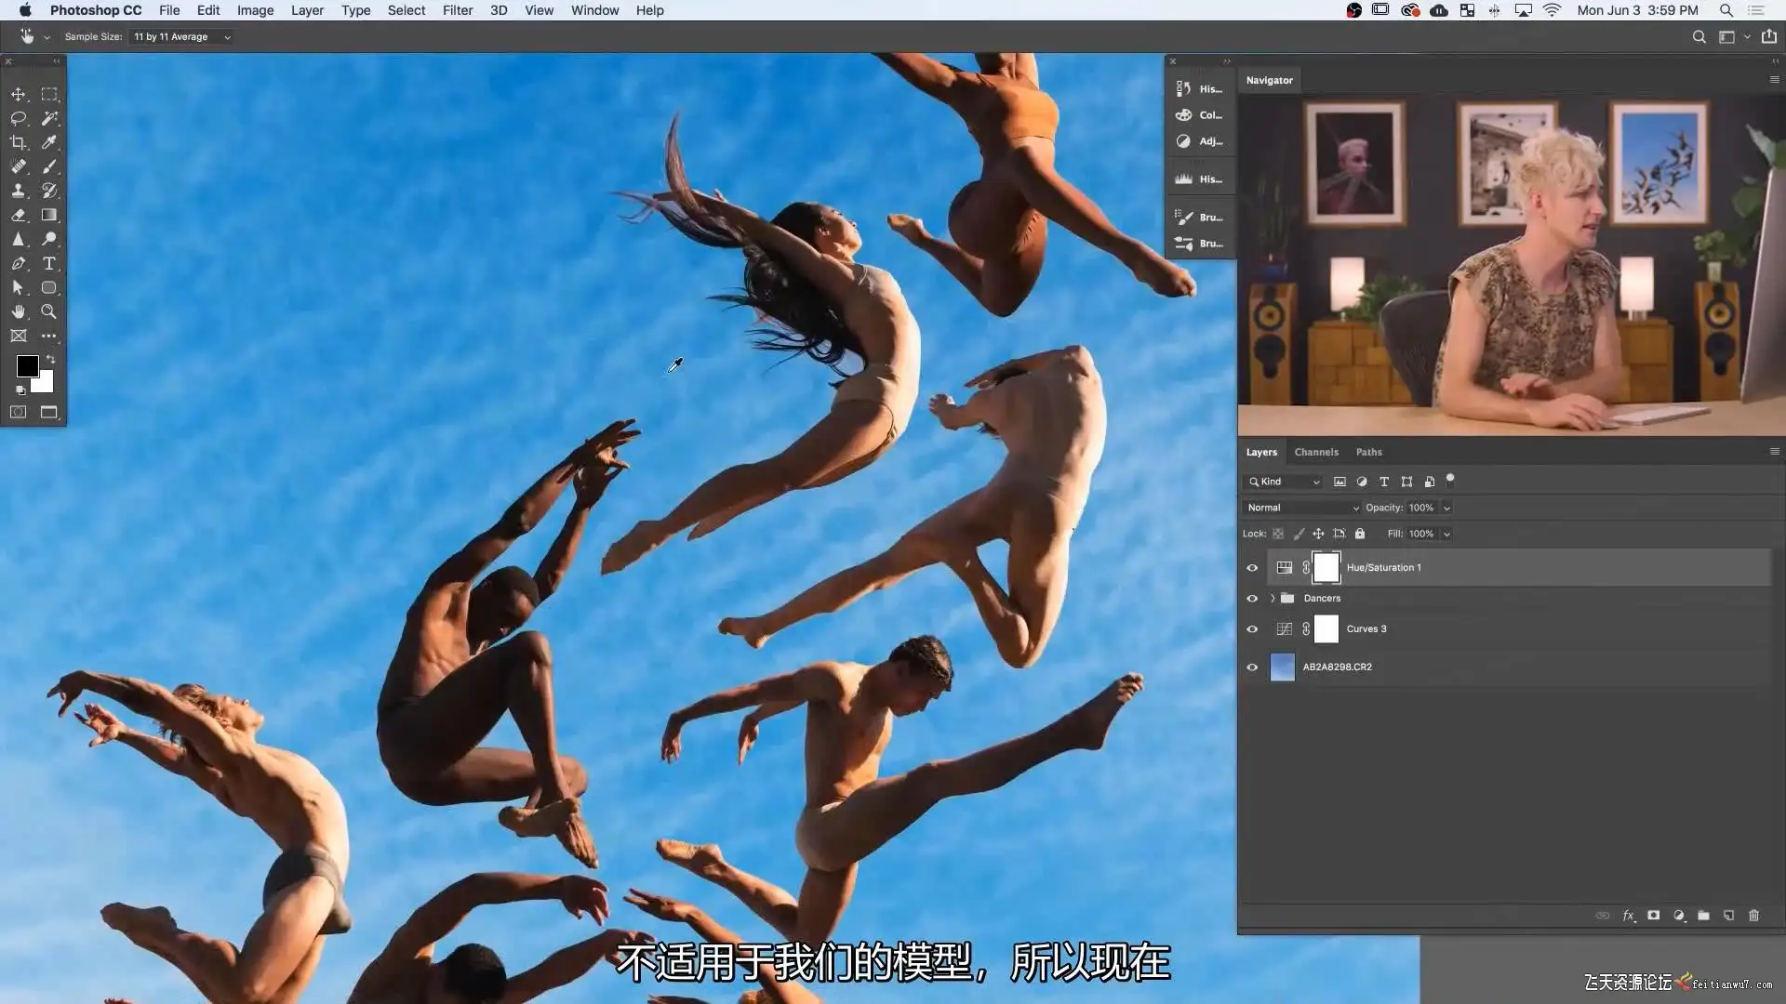
Task: Select the Zoom tool
Action: (49, 311)
